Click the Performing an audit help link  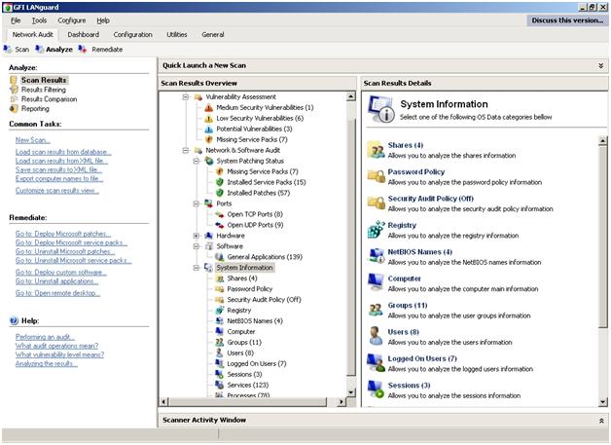click(x=45, y=337)
